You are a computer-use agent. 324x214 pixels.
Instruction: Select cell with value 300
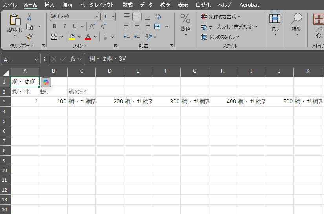(x=167, y=102)
